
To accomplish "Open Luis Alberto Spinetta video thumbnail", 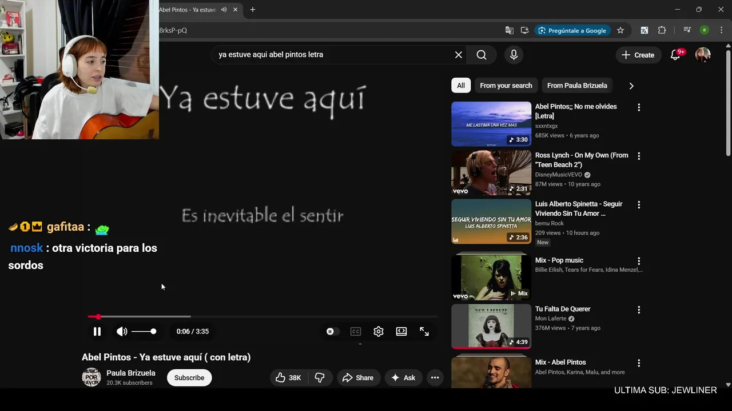I will (491, 221).
